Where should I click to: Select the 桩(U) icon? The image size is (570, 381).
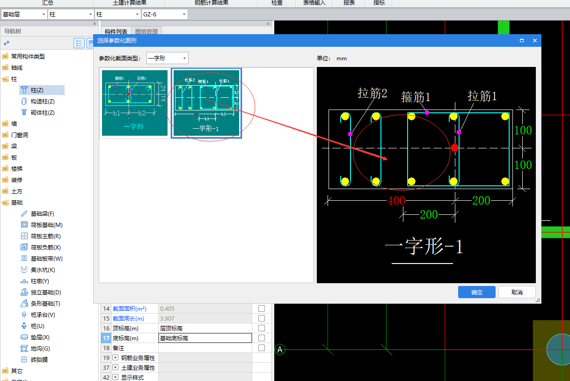(x=24, y=326)
